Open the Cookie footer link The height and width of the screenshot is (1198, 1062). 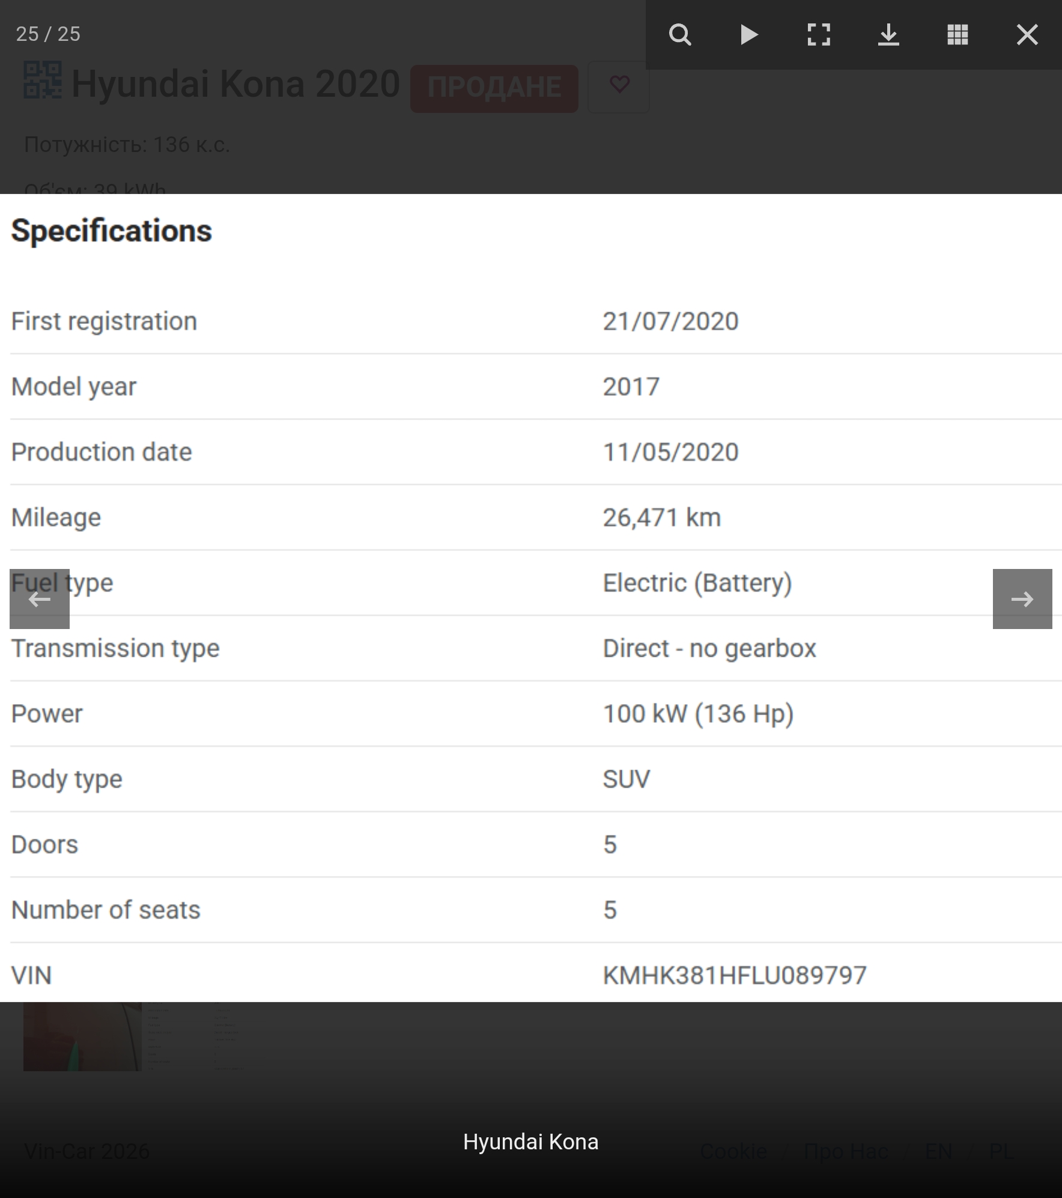coord(733,1151)
